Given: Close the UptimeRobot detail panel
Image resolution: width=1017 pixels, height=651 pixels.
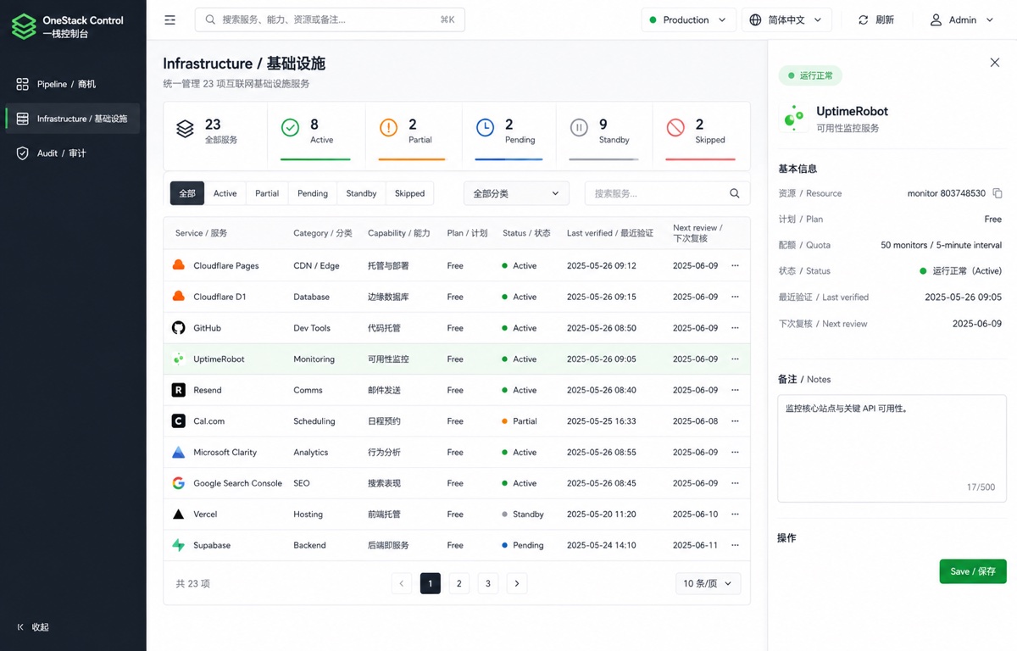Looking at the screenshot, I should (x=995, y=63).
